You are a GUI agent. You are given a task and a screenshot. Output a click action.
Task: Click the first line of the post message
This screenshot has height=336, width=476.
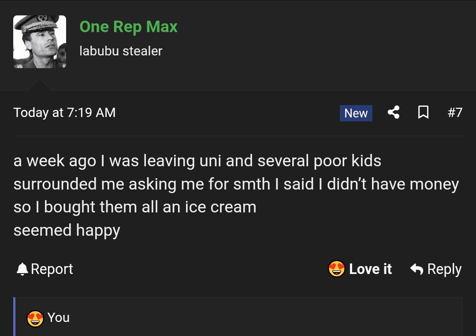(x=197, y=161)
